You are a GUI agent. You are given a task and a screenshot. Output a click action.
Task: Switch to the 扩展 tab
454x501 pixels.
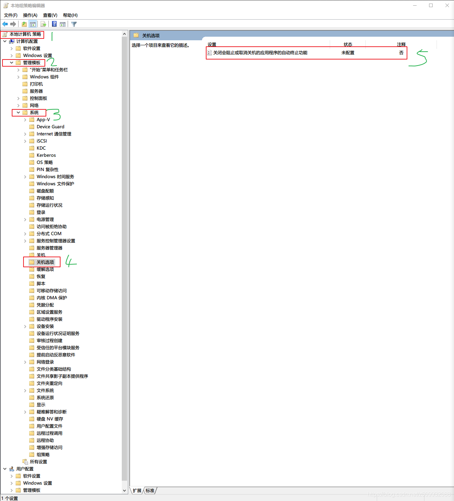137,491
